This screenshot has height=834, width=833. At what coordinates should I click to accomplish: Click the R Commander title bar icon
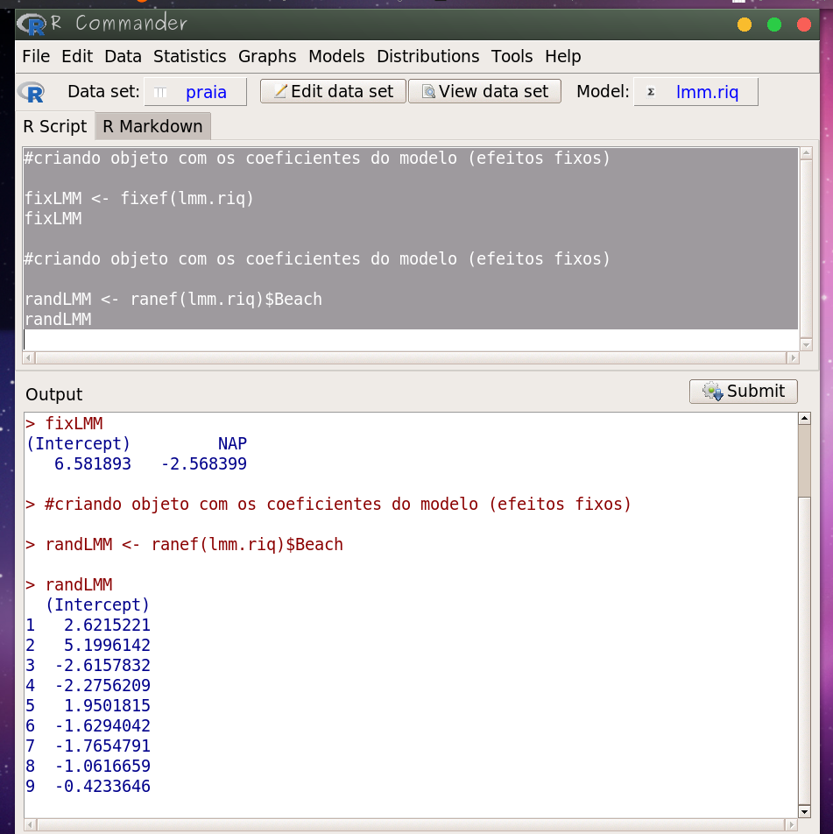(x=32, y=24)
